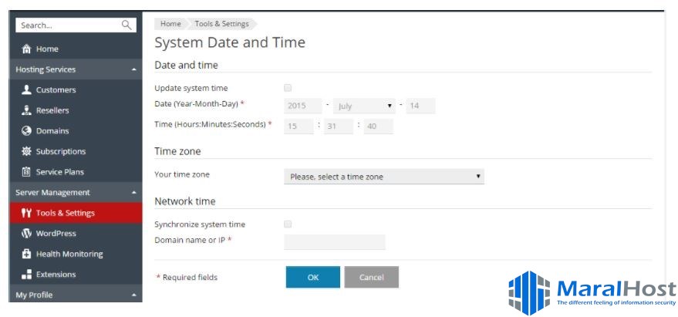Click the search magnifier icon
The height and width of the screenshot is (317, 678).
(x=126, y=25)
